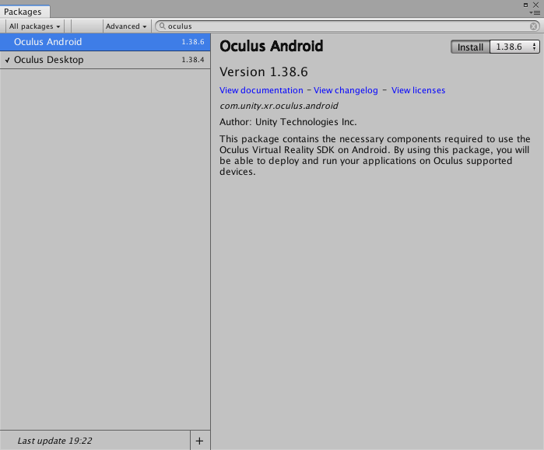544x450 pixels.
Task: Select Oculus Android in package list
Action: pyautogui.click(x=105, y=42)
